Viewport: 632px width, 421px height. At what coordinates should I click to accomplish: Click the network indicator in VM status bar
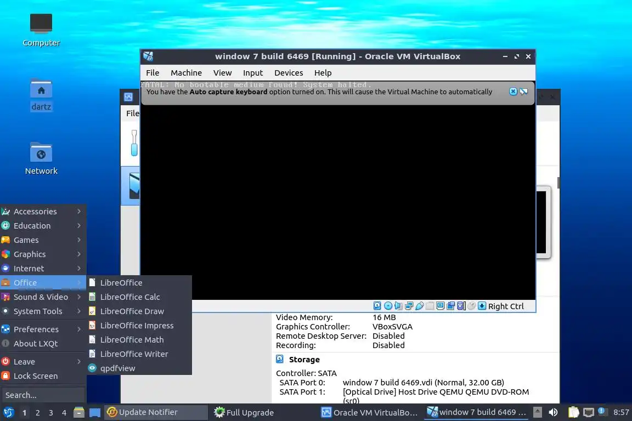click(409, 306)
